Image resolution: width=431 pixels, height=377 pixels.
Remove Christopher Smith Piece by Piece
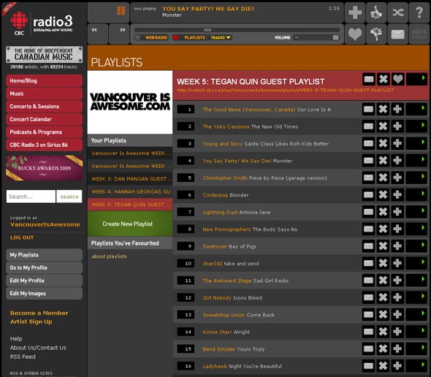coord(384,178)
